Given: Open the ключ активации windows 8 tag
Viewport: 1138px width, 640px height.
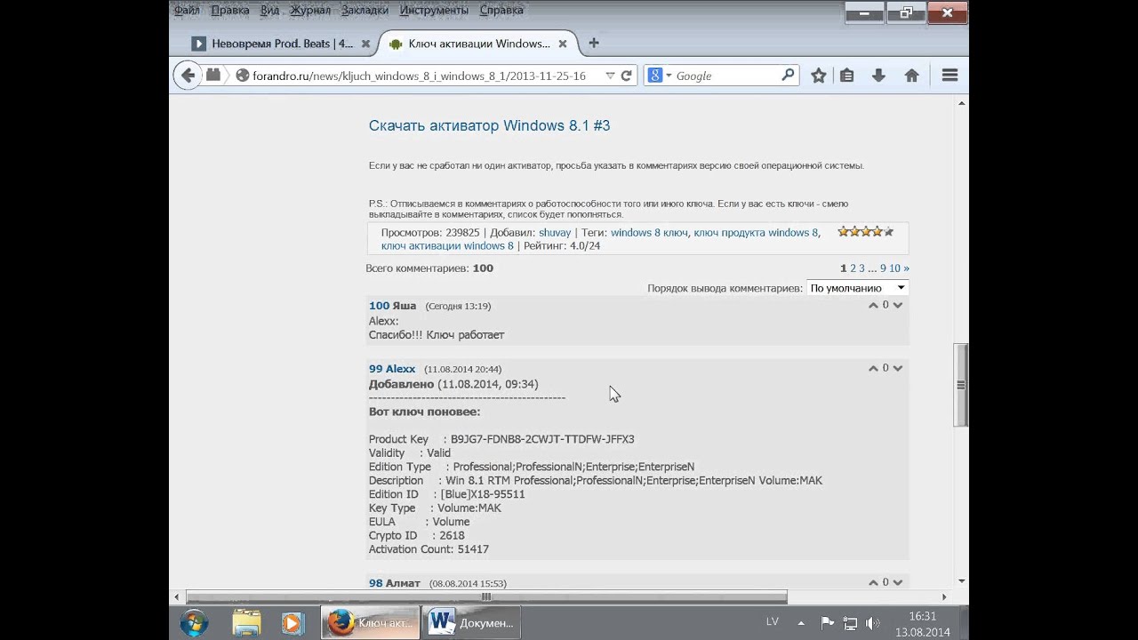Looking at the screenshot, I should (447, 246).
